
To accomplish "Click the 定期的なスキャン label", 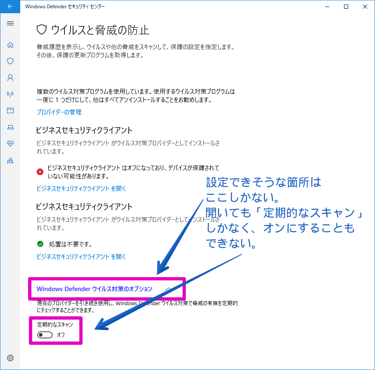I will click(x=55, y=325).
